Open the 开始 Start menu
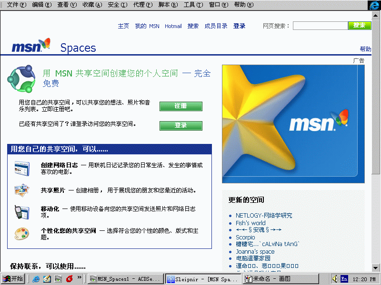 coord(13,279)
